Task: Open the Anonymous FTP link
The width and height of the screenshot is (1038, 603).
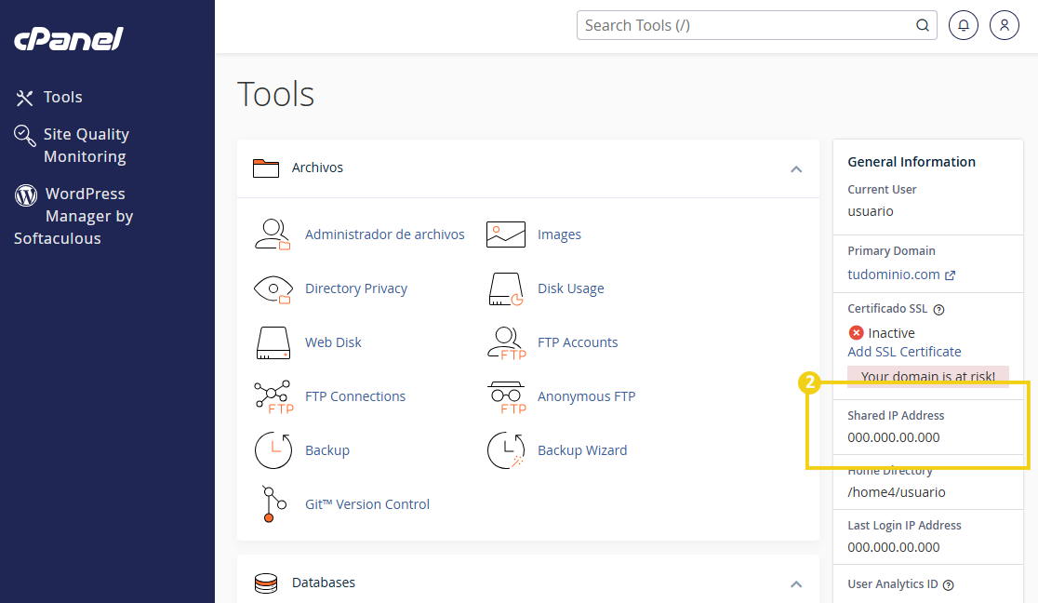Action: tap(587, 396)
